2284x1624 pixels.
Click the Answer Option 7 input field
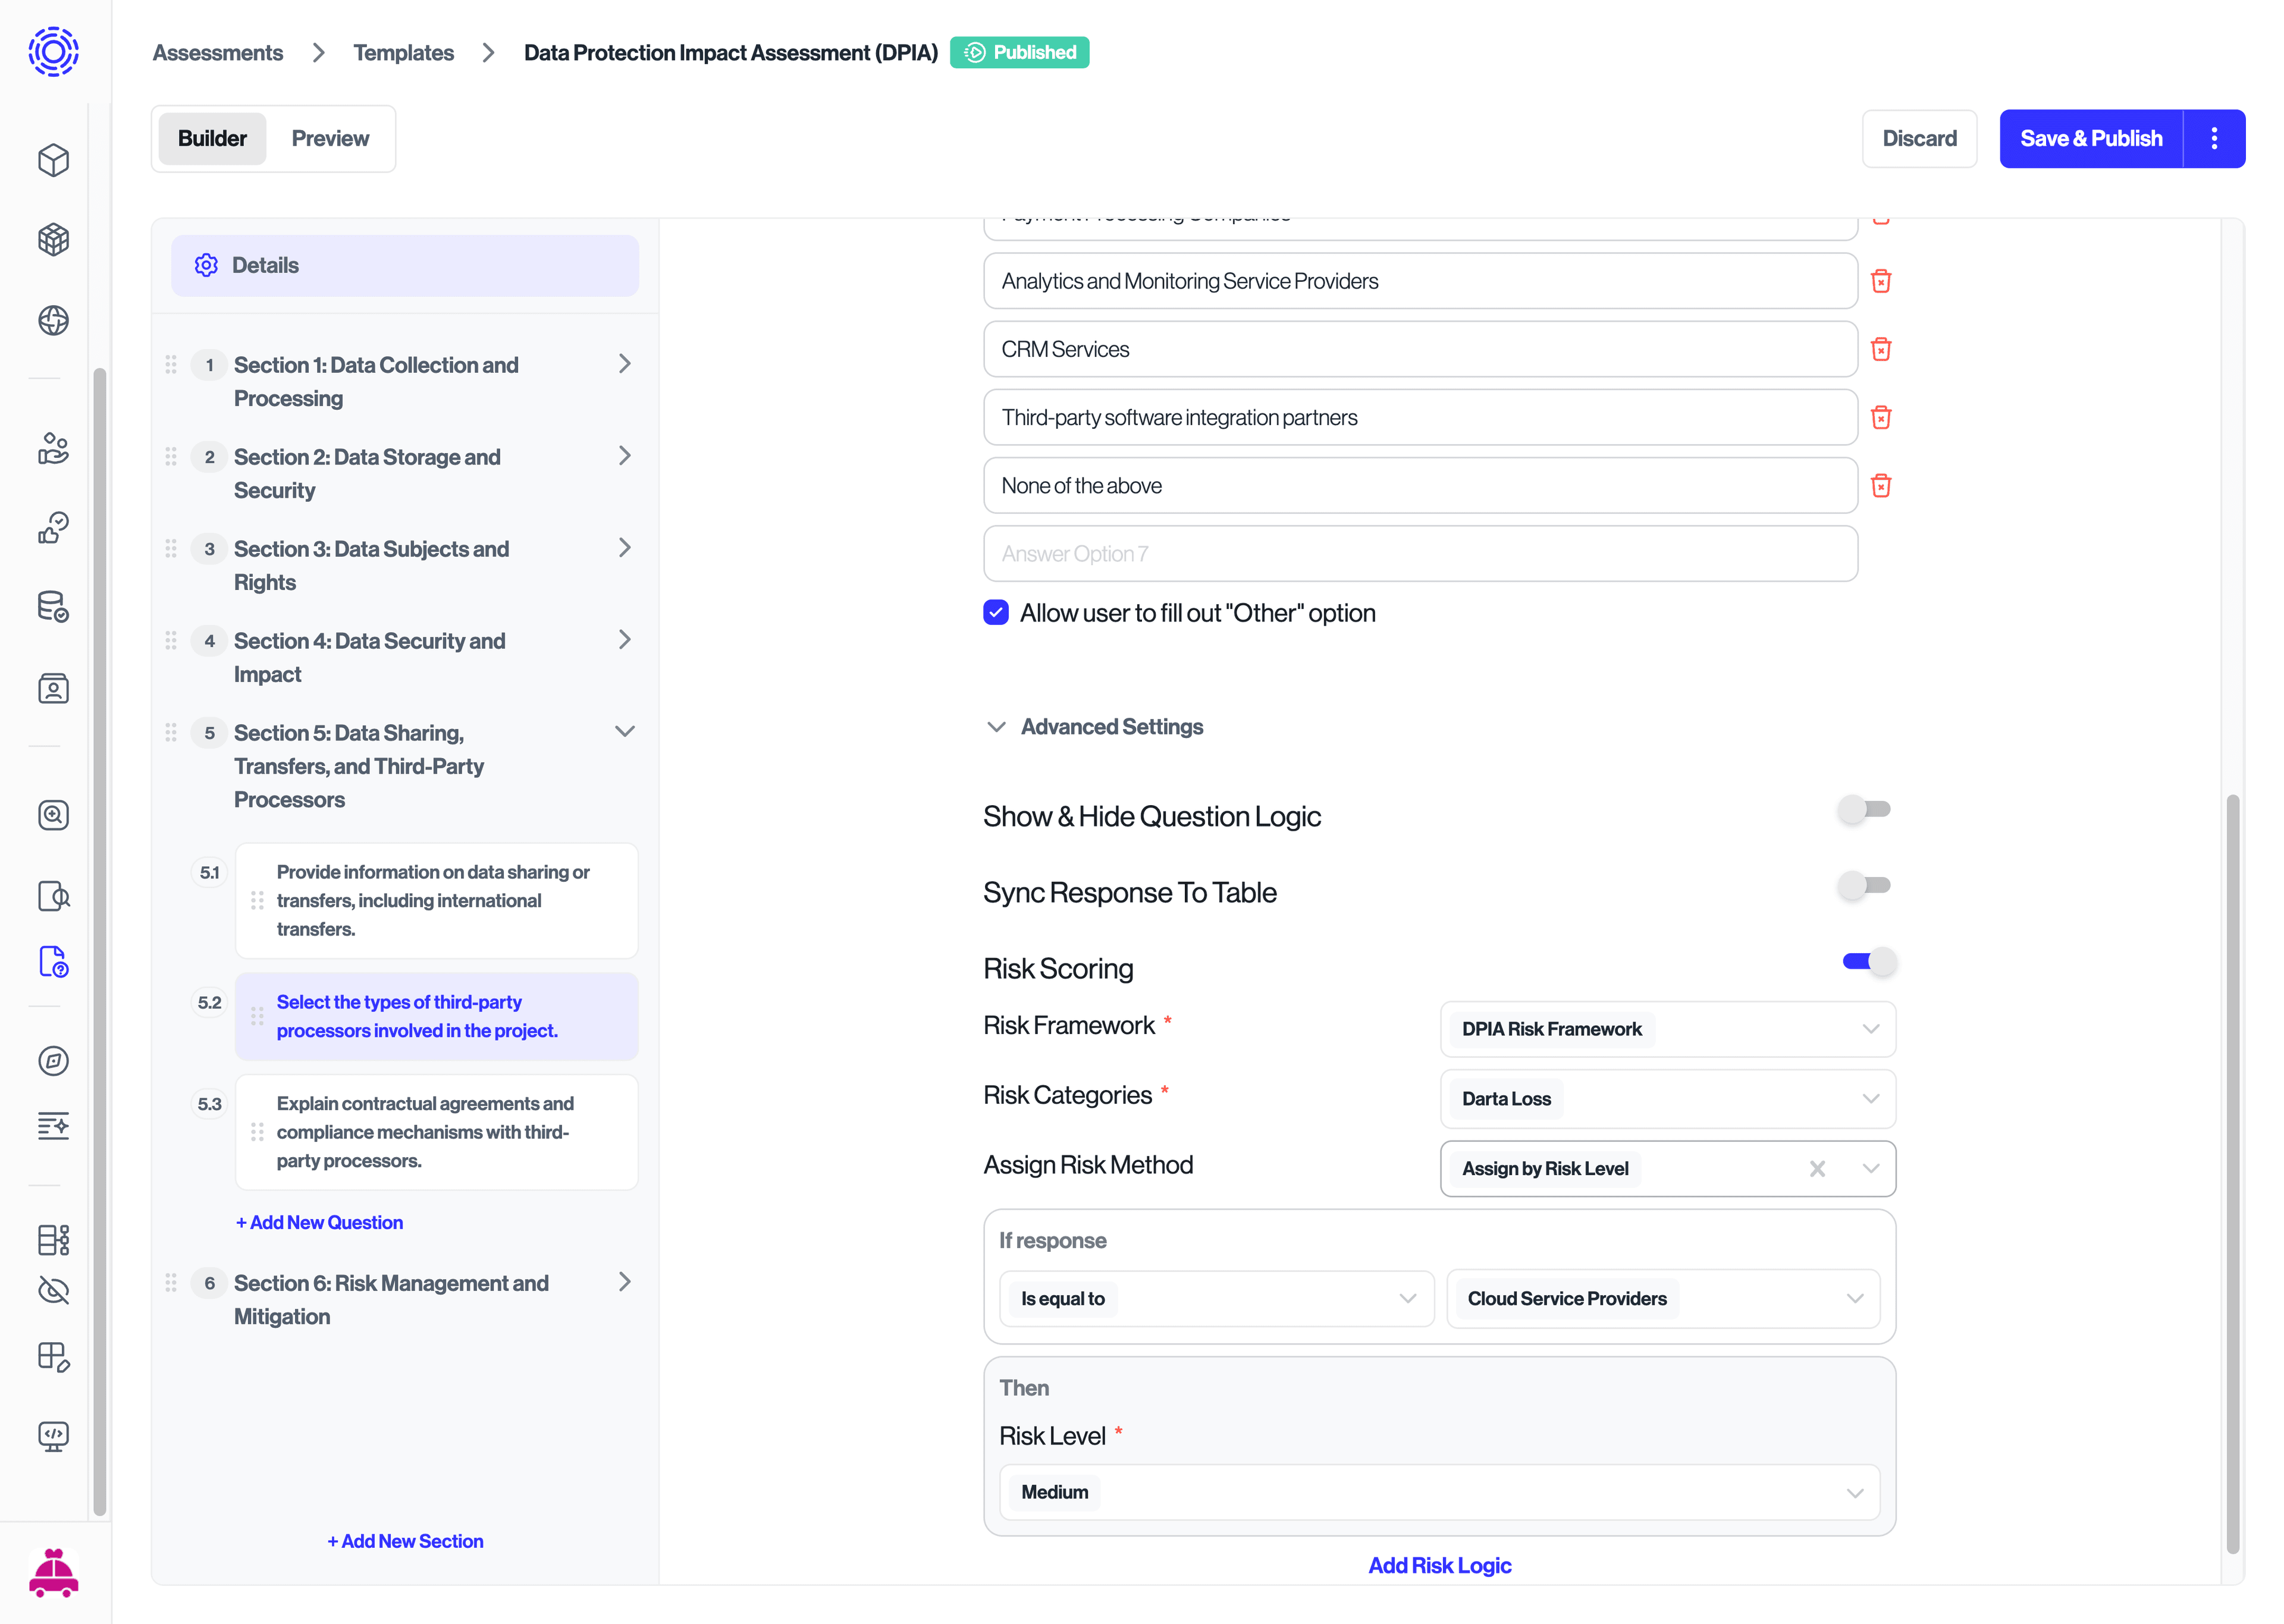pyautogui.click(x=1420, y=554)
